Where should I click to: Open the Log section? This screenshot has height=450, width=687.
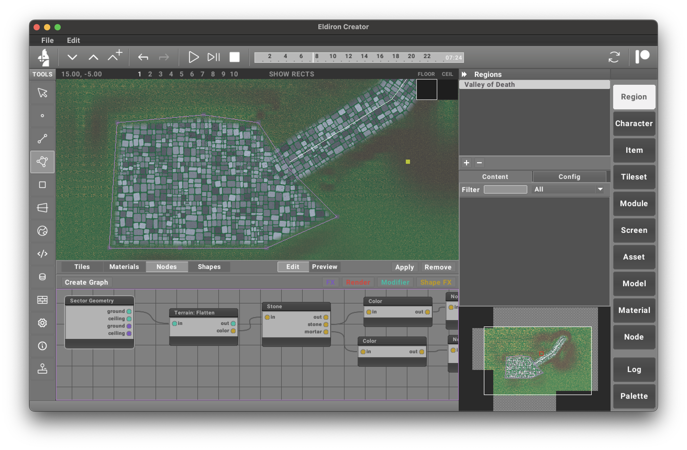pyautogui.click(x=634, y=369)
